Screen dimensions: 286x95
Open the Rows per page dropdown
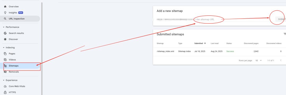(x=259, y=61)
